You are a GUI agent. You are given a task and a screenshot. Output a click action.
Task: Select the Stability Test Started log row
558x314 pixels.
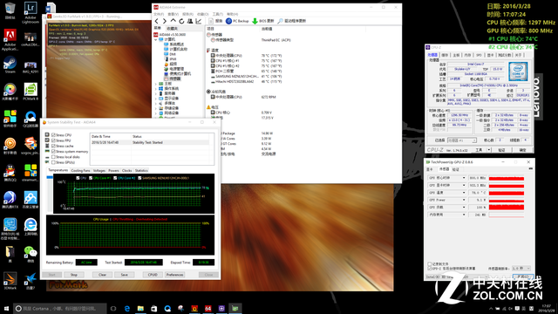(x=150, y=142)
